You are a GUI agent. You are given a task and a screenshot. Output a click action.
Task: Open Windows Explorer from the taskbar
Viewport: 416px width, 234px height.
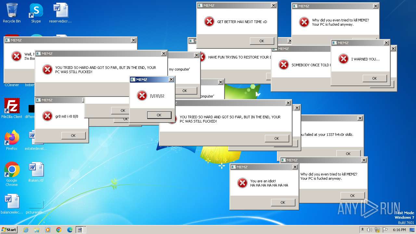37,230
